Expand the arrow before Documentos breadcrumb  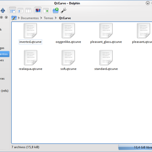19,18
